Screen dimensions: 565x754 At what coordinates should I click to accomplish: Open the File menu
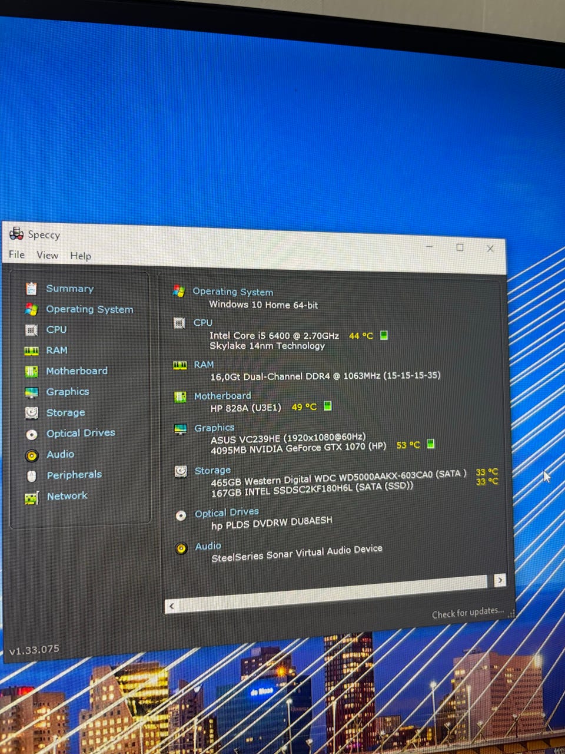coord(16,254)
